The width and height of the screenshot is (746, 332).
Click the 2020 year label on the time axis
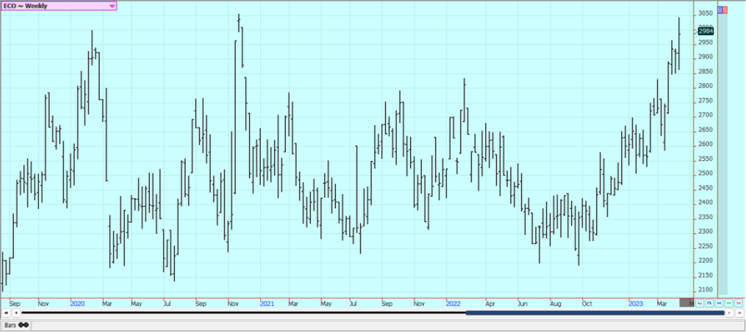click(x=77, y=304)
